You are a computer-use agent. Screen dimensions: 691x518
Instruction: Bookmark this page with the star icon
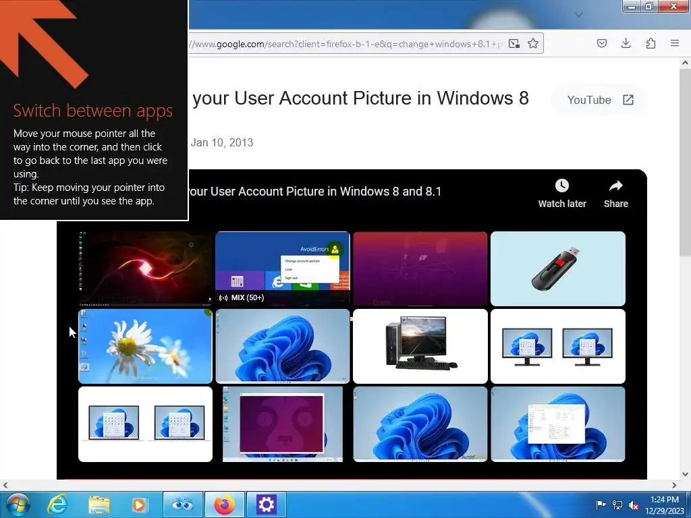[x=533, y=43]
